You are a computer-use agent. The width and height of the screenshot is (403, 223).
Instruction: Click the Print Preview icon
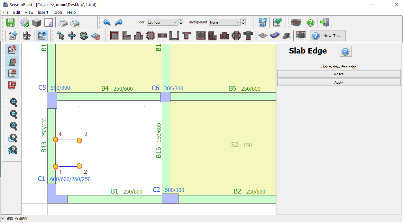coord(75,22)
